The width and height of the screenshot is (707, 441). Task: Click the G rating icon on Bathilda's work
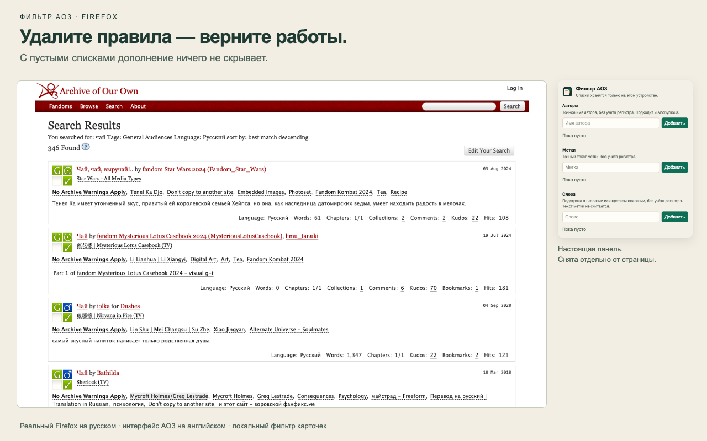(x=57, y=374)
